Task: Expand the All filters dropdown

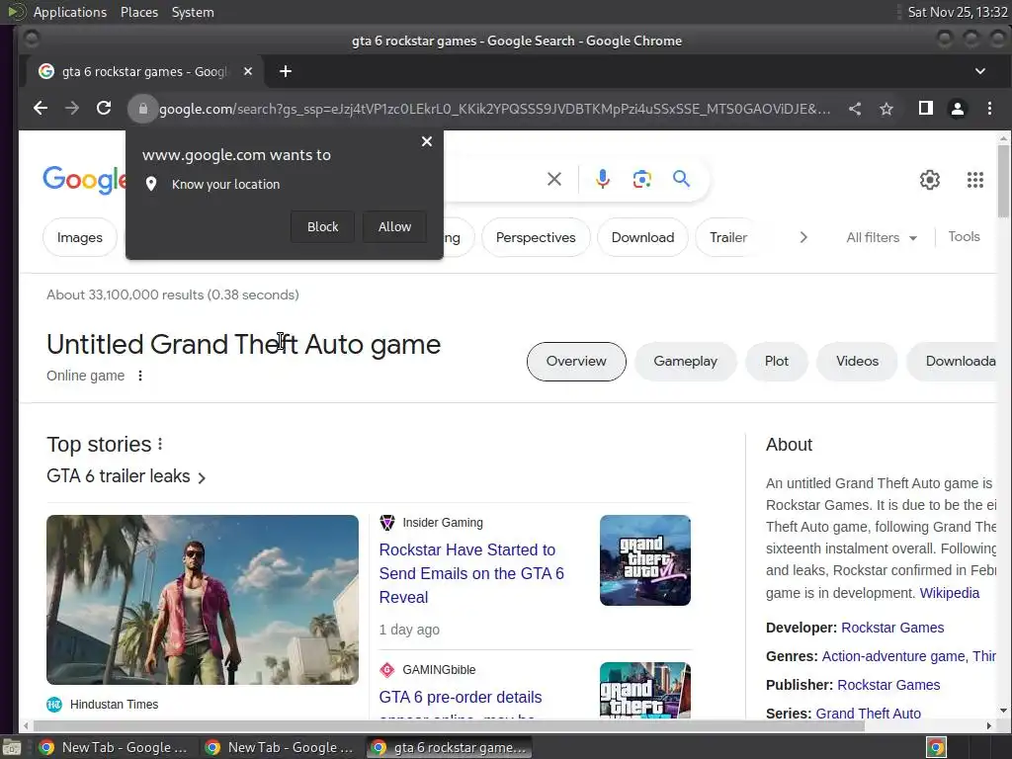Action: pos(882,237)
